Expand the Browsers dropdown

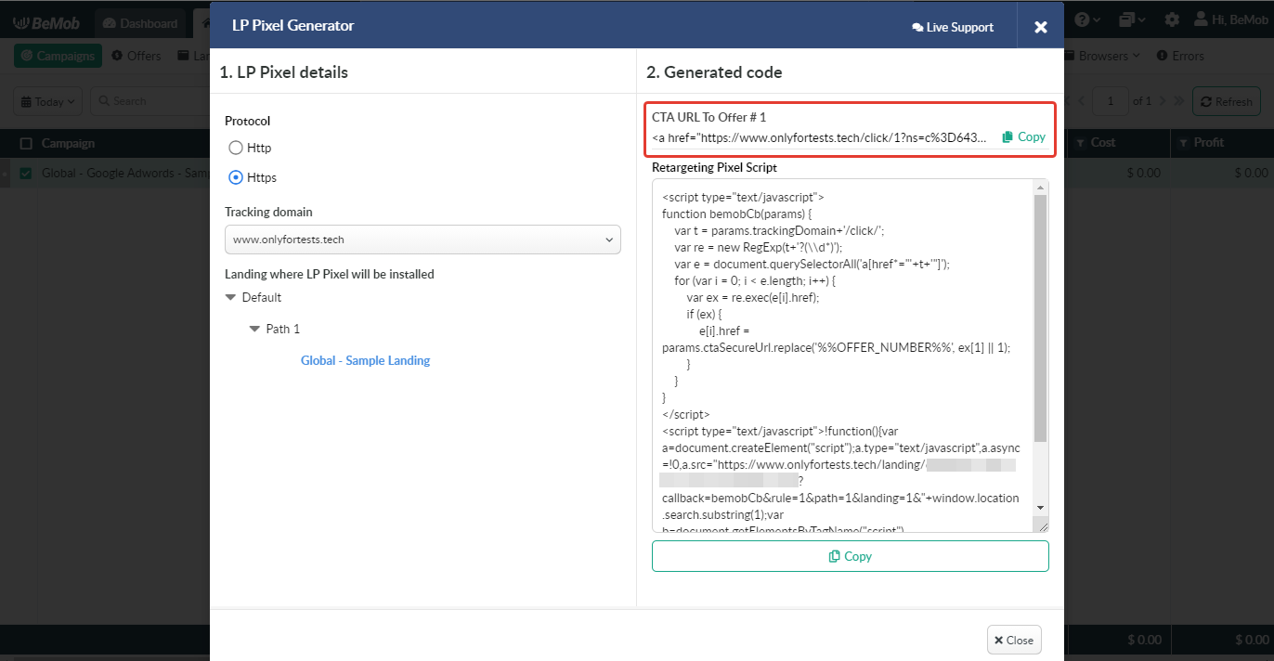coord(1102,56)
